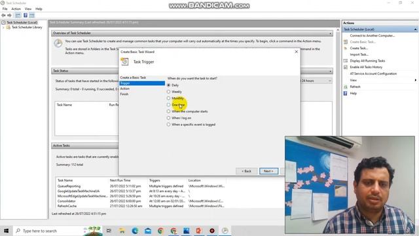
Task: Open the View menu
Action: point(28,9)
